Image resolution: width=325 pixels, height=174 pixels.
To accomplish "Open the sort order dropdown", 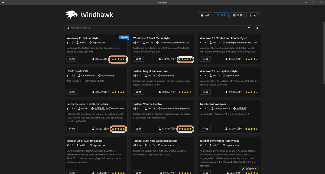I will (x=257, y=28).
